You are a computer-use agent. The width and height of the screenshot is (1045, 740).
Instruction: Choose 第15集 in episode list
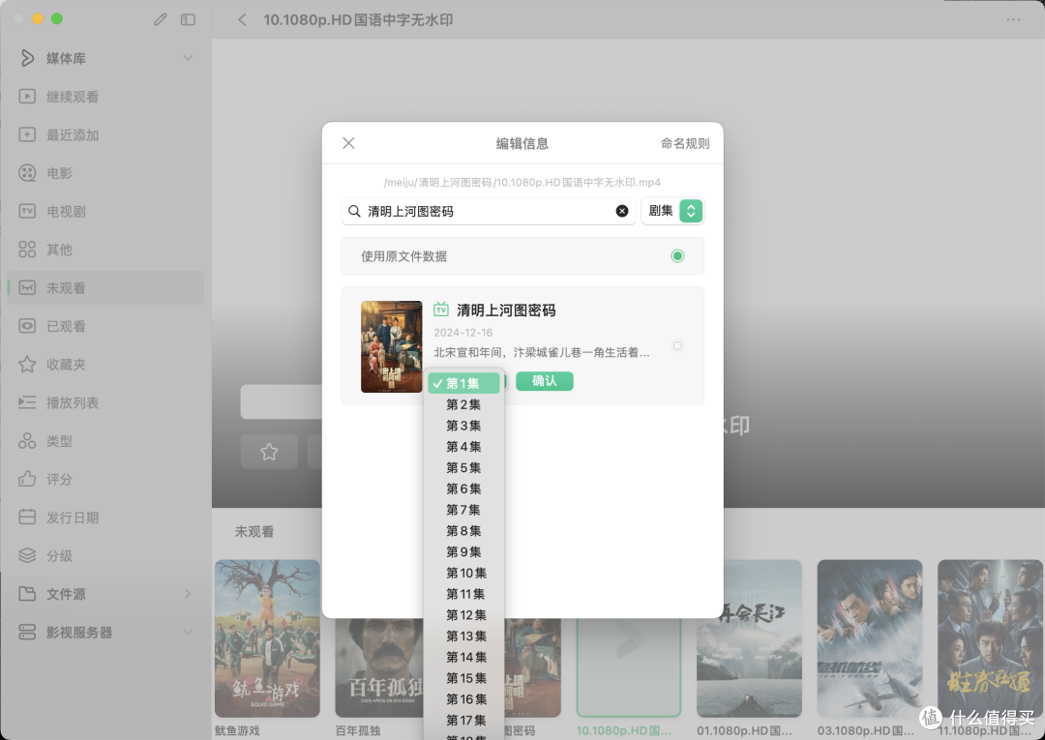pos(463,678)
